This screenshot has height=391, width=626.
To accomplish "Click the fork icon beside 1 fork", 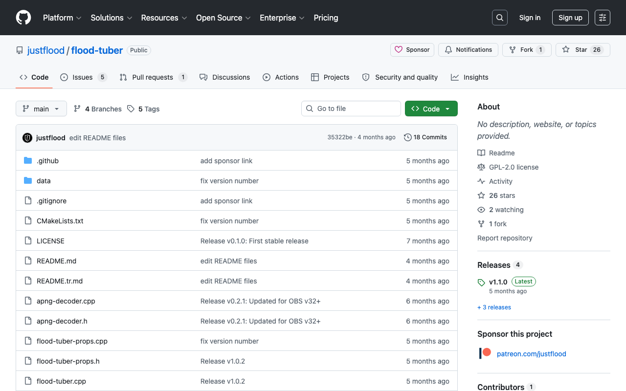I will [481, 224].
